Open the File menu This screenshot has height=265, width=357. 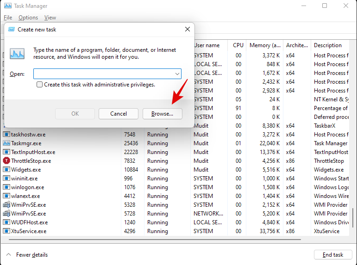click(8, 18)
